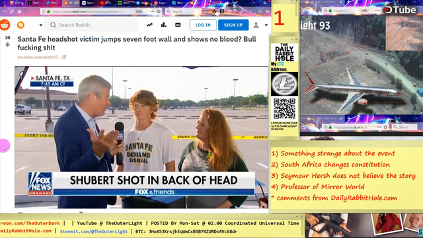Reset the 150% zoom badge
Viewport: 423px width, 238px height.
(x=139, y=12)
